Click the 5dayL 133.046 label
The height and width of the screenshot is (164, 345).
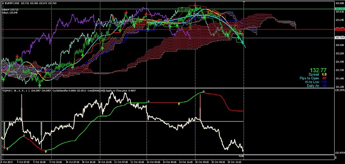coord(10,12)
